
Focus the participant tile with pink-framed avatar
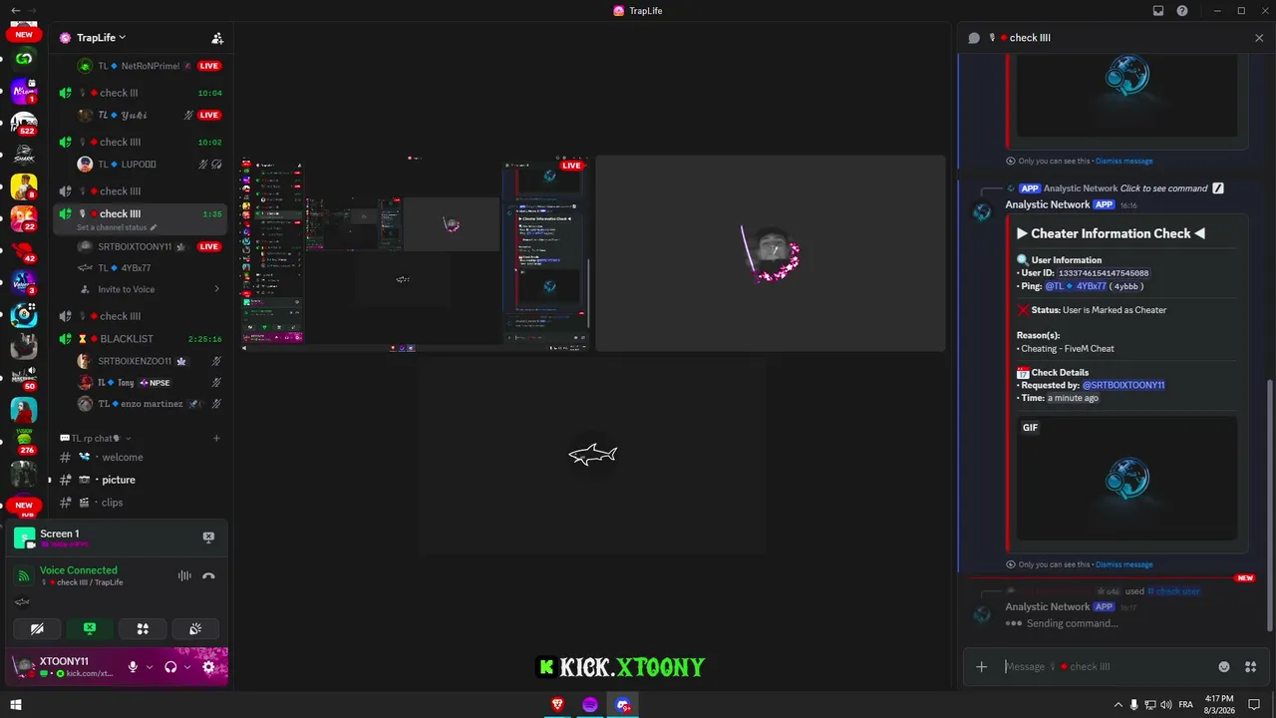pyautogui.click(x=771, y=253)
